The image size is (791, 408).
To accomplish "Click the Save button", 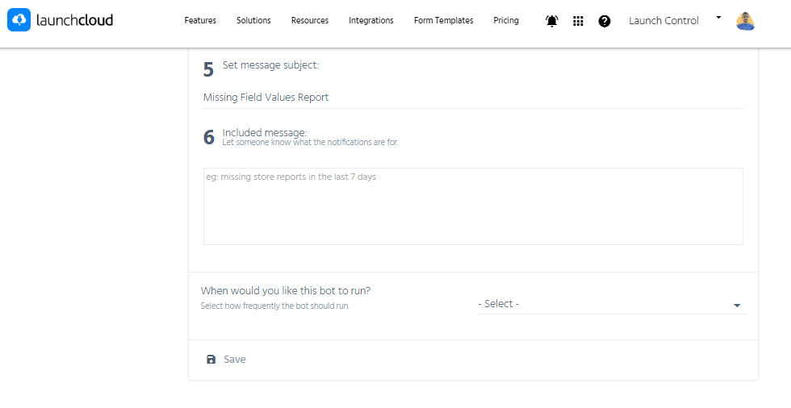I will click(234, 360).
